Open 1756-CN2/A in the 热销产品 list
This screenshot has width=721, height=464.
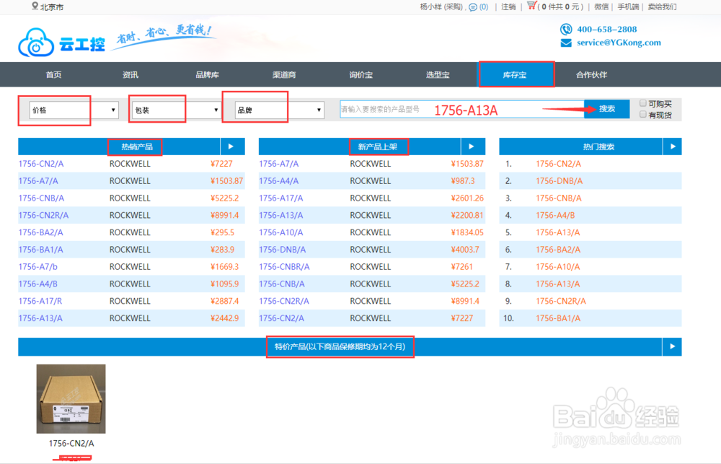41,164
